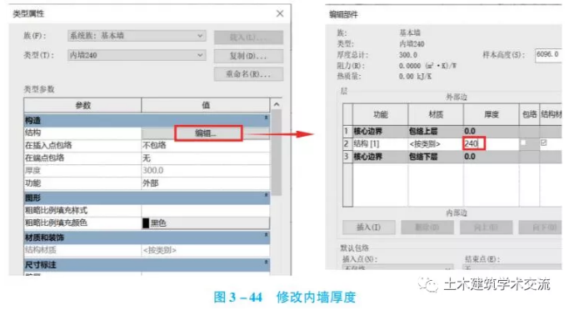The width and height of the screenshot is (569, 310).
Task: Click the 厚度 column header in layers table
Action: coord(491,115)
